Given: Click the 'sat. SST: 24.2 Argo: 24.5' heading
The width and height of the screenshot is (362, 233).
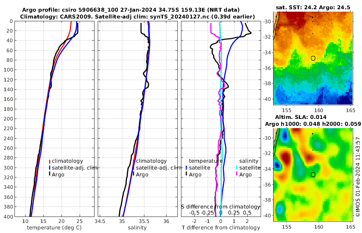Looking at the screenshot, I should pyautogui.click(x=313, y=7).
